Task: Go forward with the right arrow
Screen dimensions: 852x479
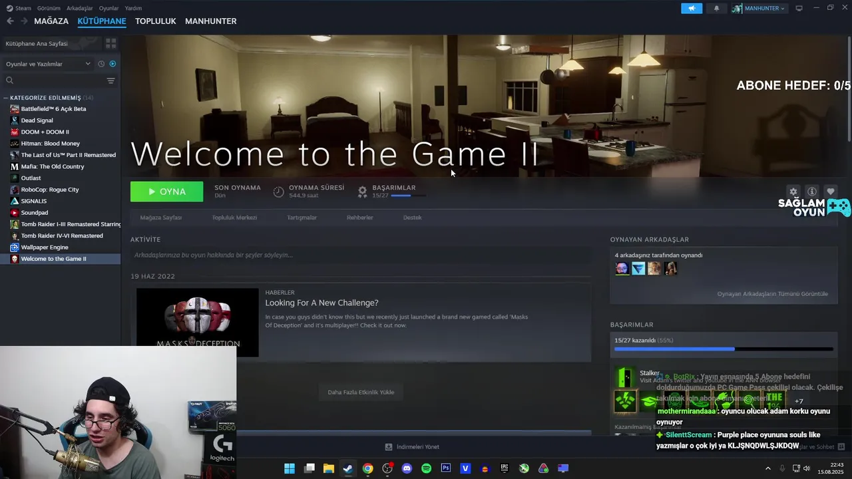Action: tap(24, 21)
